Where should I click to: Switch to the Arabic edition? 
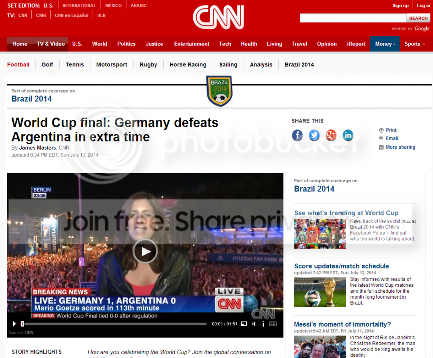(x=139, y=6)
